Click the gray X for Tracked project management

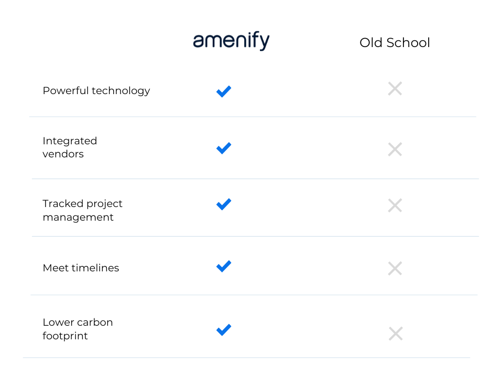[x=395, y=205]
